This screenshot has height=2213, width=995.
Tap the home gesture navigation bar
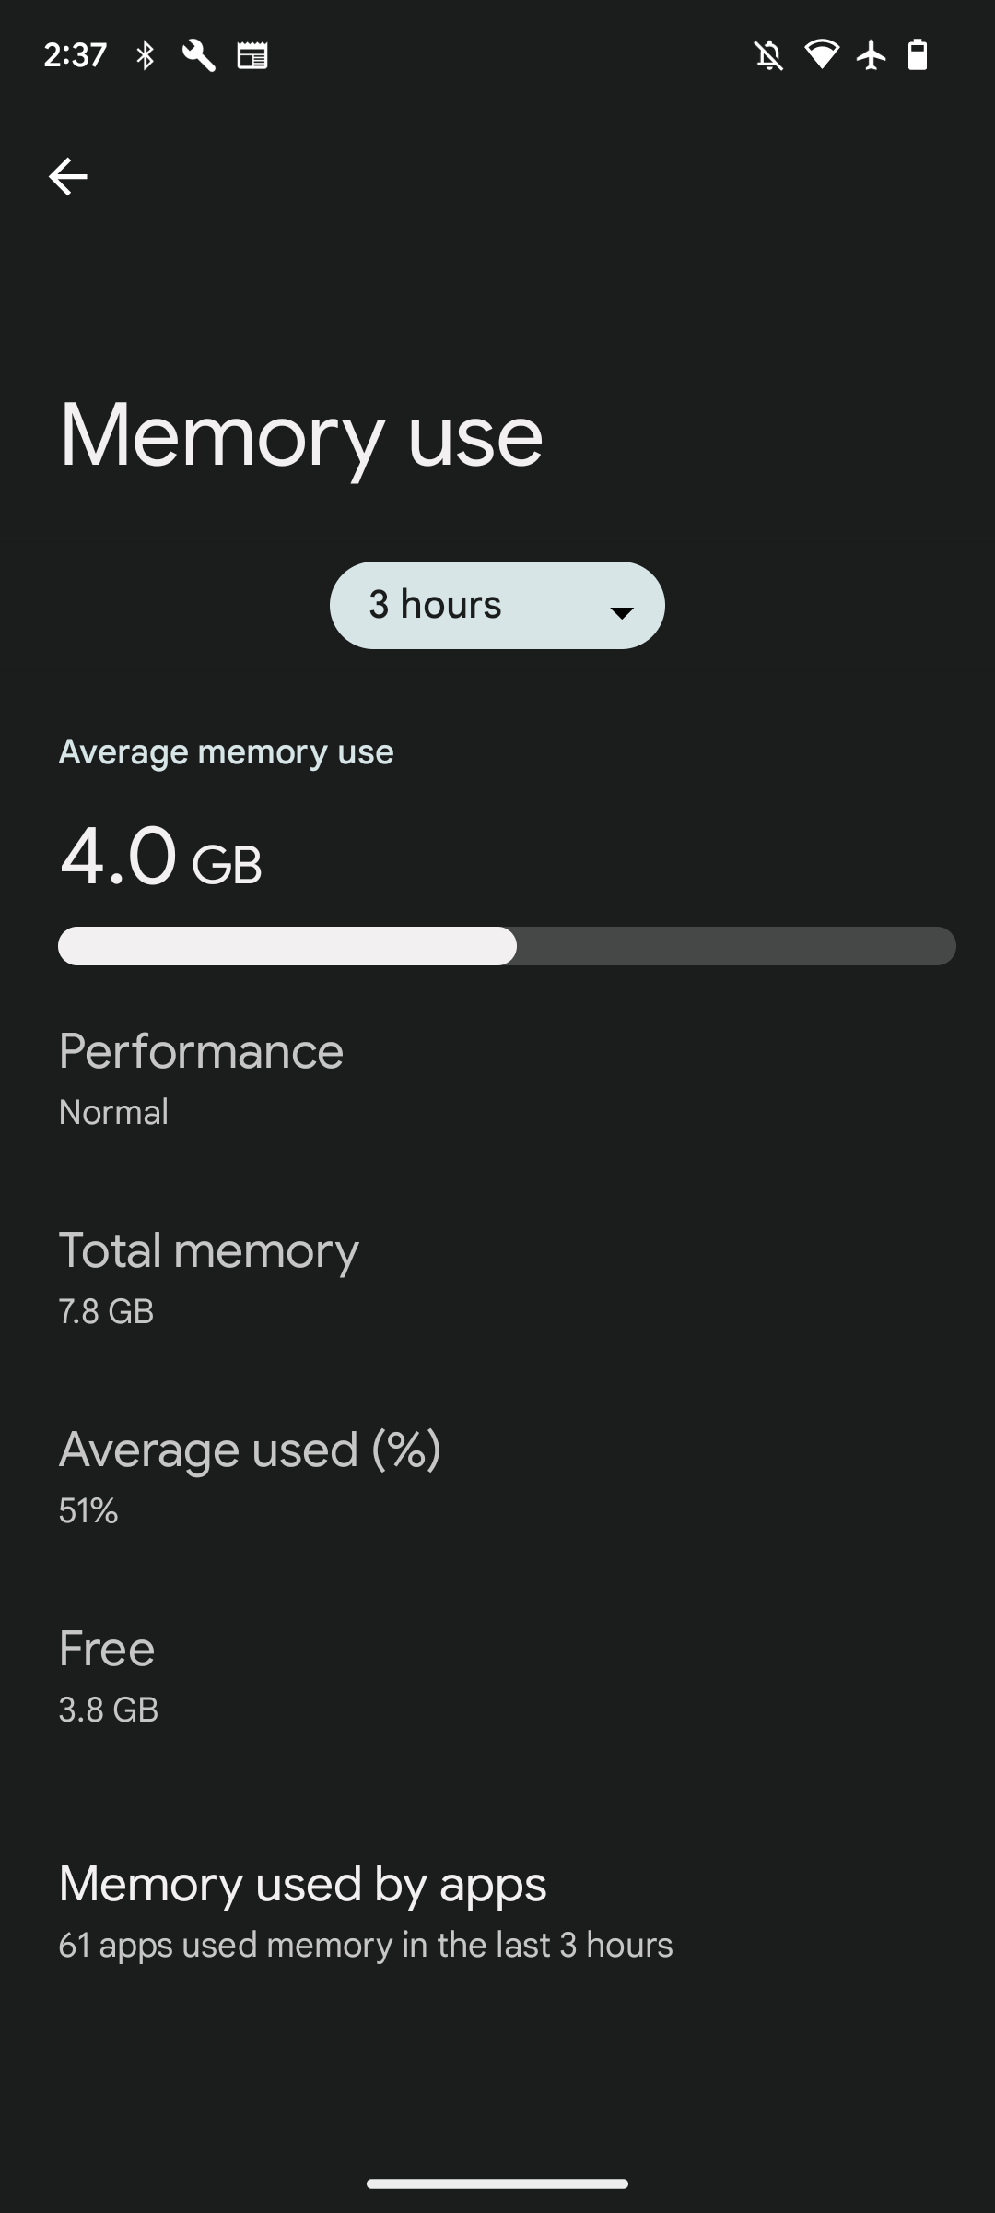tap(497, 2183)
